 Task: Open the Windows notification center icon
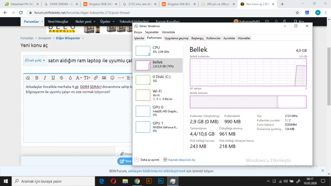click(x=323, y=181)
